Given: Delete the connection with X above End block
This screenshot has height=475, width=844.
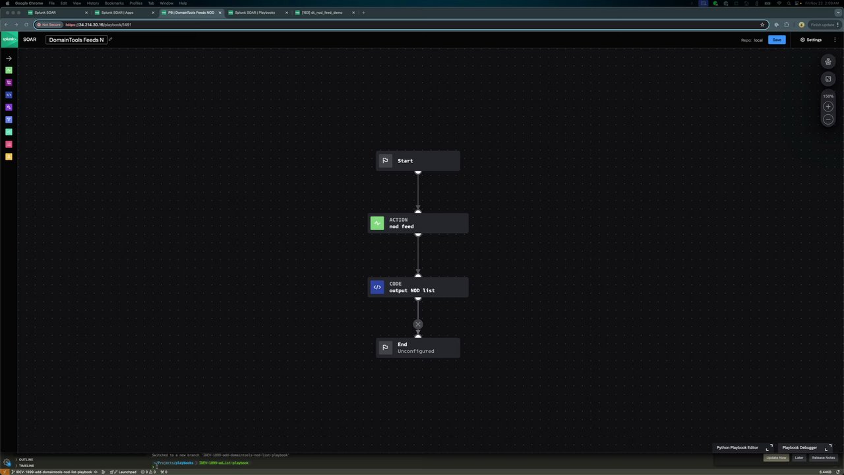Looking at the screenshot, I should click(417, 324).
